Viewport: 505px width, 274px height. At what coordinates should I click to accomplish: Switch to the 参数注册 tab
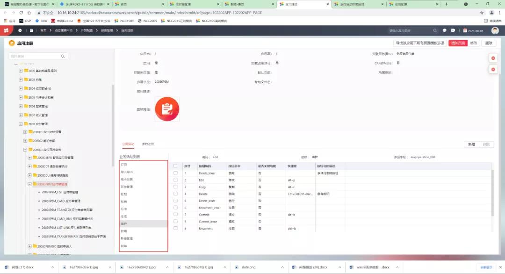click(148, 144)
